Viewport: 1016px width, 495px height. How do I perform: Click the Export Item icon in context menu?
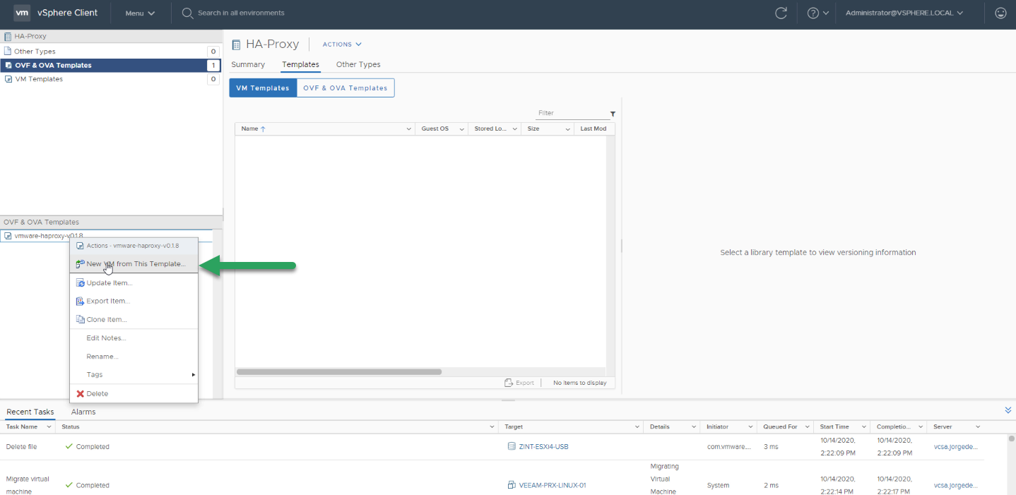tap(81, 301)
